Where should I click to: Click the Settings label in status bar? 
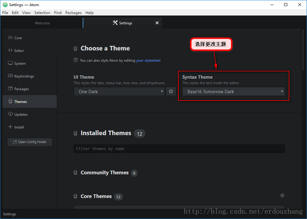[x=9, y=214]
